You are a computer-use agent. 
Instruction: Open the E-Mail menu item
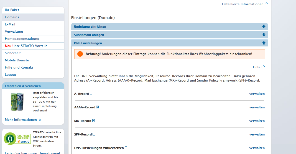[33, 24]
